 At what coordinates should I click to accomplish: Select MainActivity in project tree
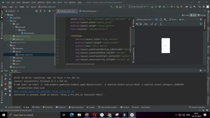click(x=28, y=33)
